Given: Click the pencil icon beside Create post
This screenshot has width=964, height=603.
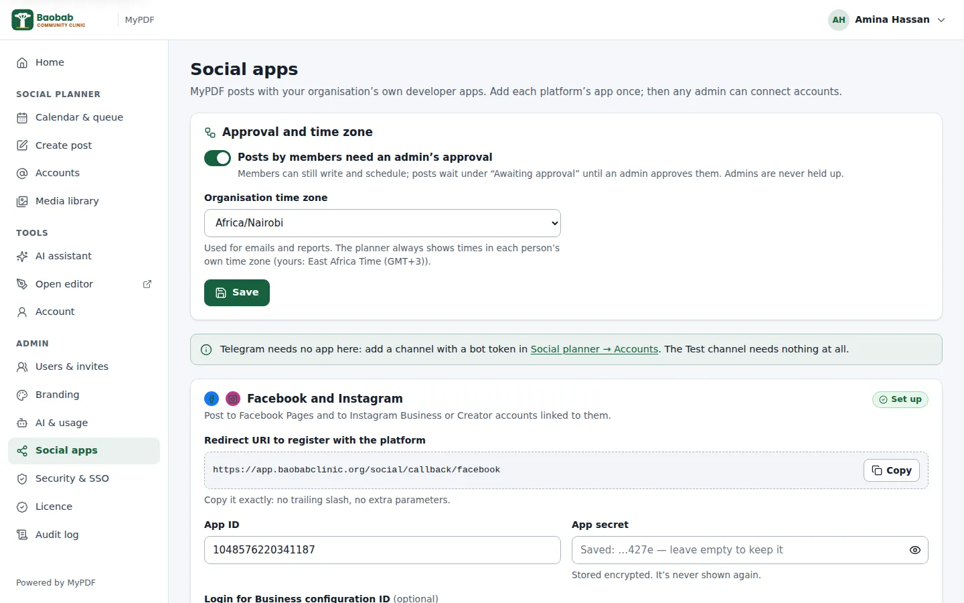Looking at the screenshot, I should (22, 145).
